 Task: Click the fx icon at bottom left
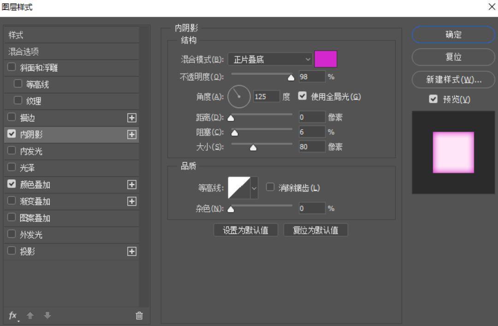coord(12,315)
